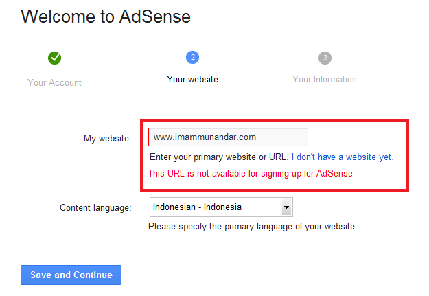
Task: Click the "Content language:" field label
Action: [x=95, y=207]
